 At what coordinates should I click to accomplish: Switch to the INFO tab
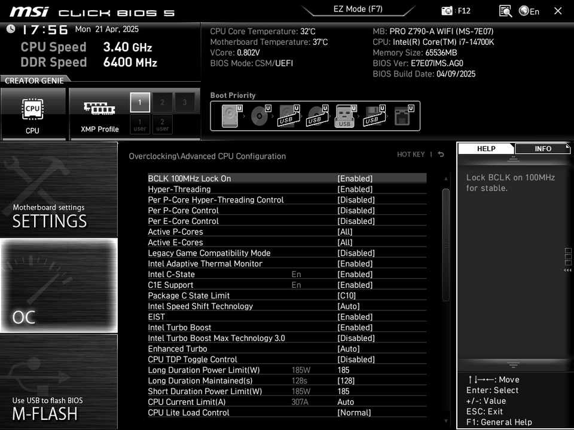tap(542, 149)
